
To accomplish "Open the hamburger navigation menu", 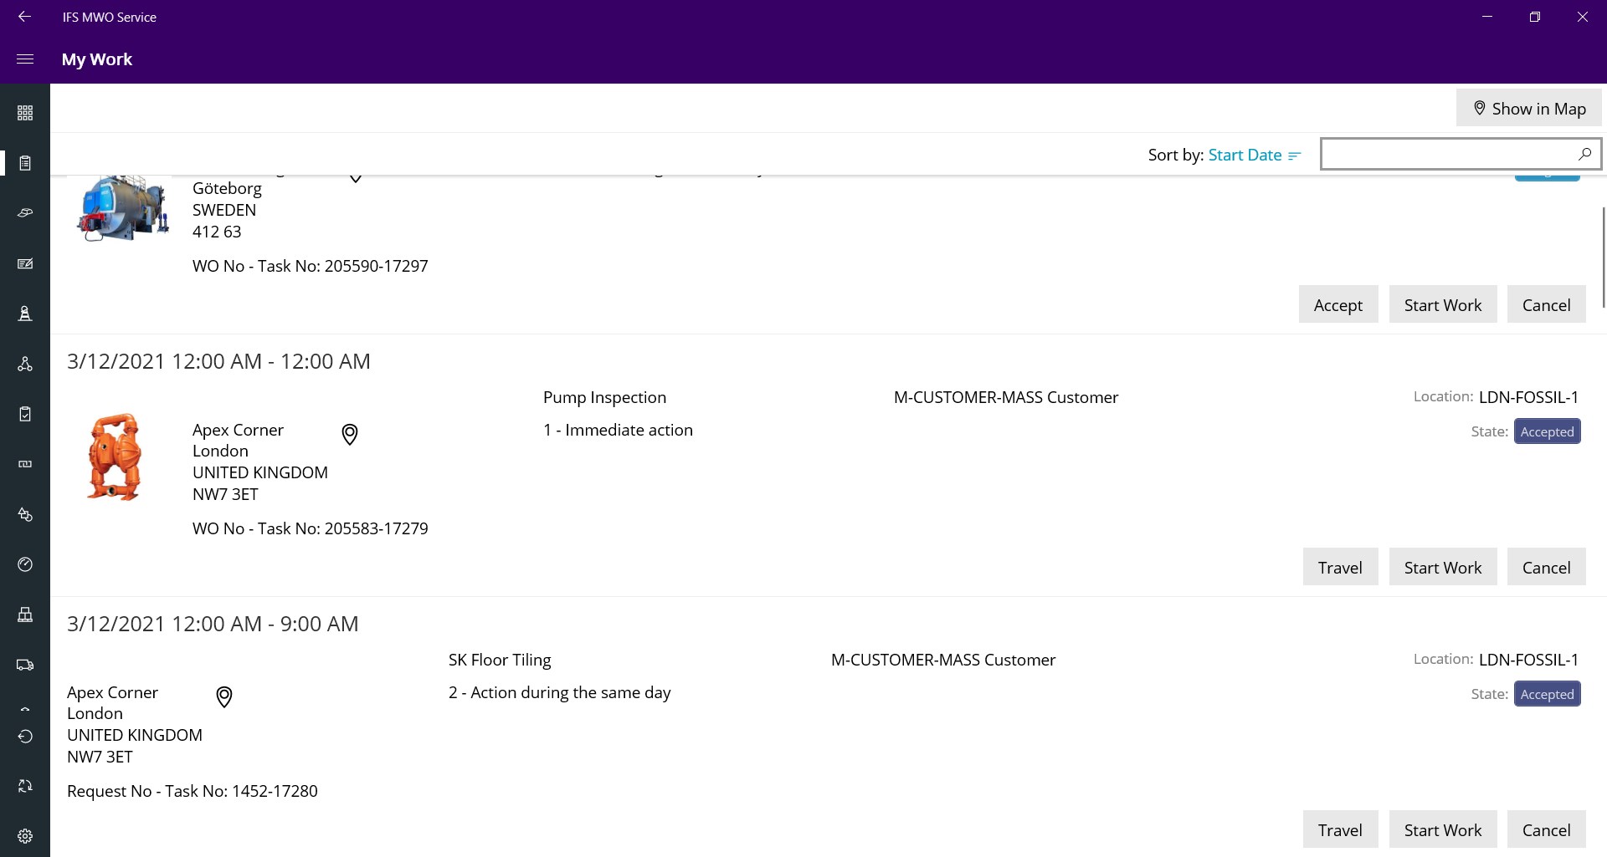I will click(25, 59).
